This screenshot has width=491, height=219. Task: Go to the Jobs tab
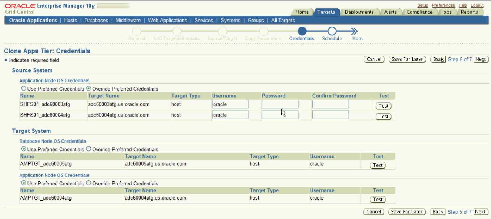(447, 12)
